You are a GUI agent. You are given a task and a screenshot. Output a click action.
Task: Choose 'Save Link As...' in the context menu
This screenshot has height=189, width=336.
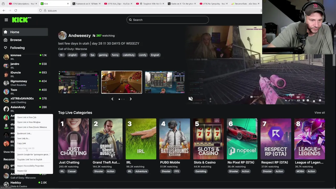34,139
